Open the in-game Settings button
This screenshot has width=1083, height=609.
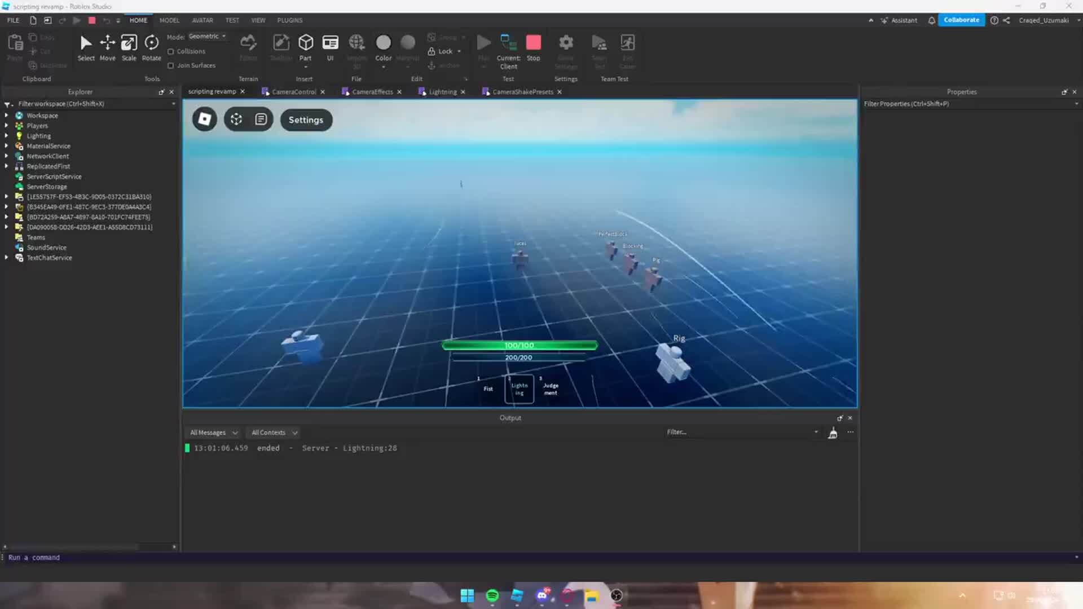pyautogui.click(x=306, y=120)
